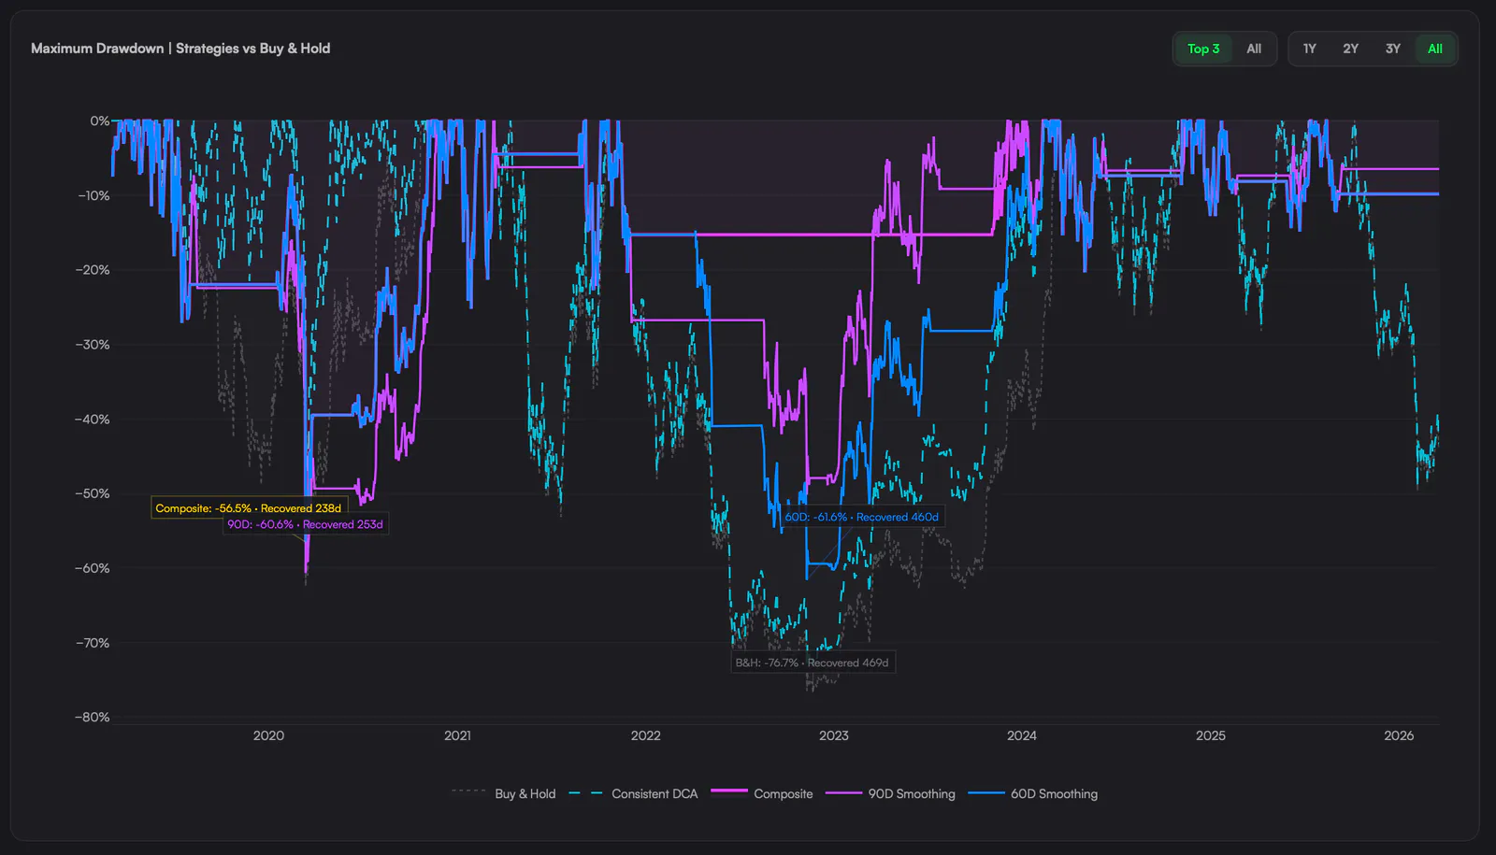Toggle Consistent DCA series in legend
Viewport: 1496px width, 855px height.
633,793
